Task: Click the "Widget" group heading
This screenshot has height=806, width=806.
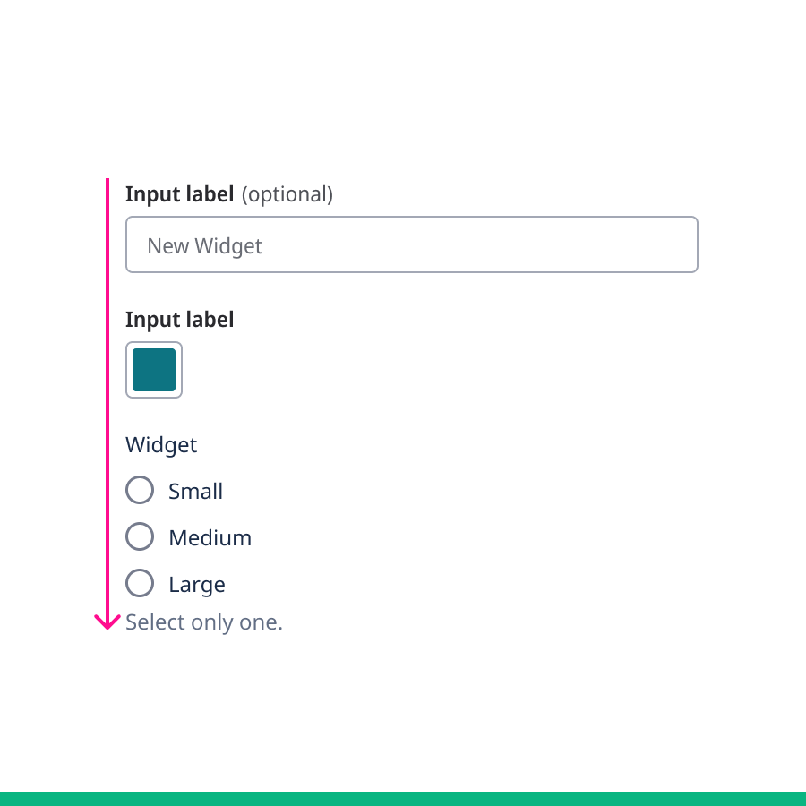Action: (x=161, y=445)
